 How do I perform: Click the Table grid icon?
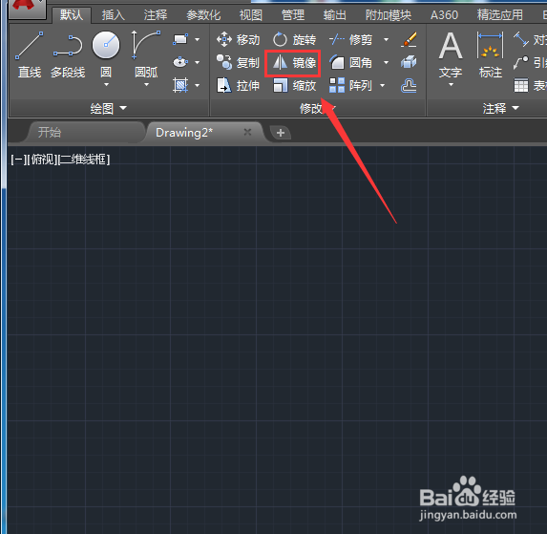[x=521, y=85]
